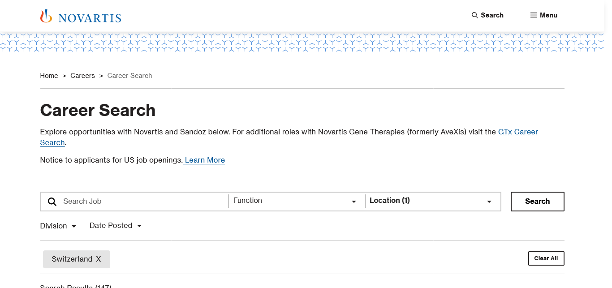Click the Location dropdown arrow icon
Image resolution: width=612 pixels, height=288 pixels.
pos(489,202)
